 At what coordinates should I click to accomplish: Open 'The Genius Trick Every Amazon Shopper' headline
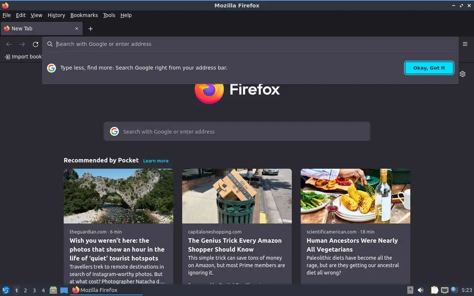click(x=235, y=245)
